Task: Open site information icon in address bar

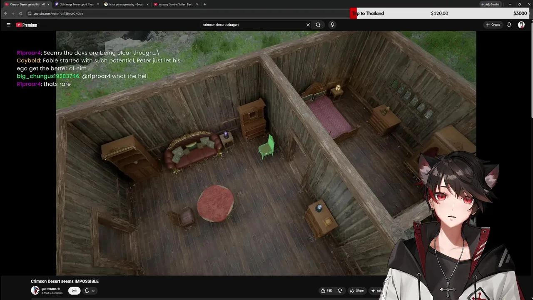Action: tap(29, 13)
